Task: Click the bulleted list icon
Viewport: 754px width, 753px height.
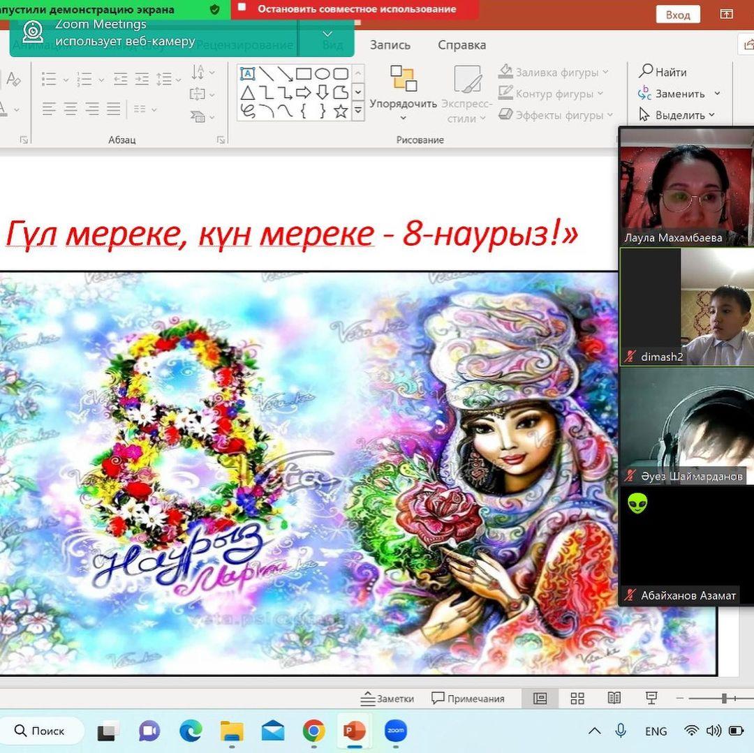Action: 49,79
